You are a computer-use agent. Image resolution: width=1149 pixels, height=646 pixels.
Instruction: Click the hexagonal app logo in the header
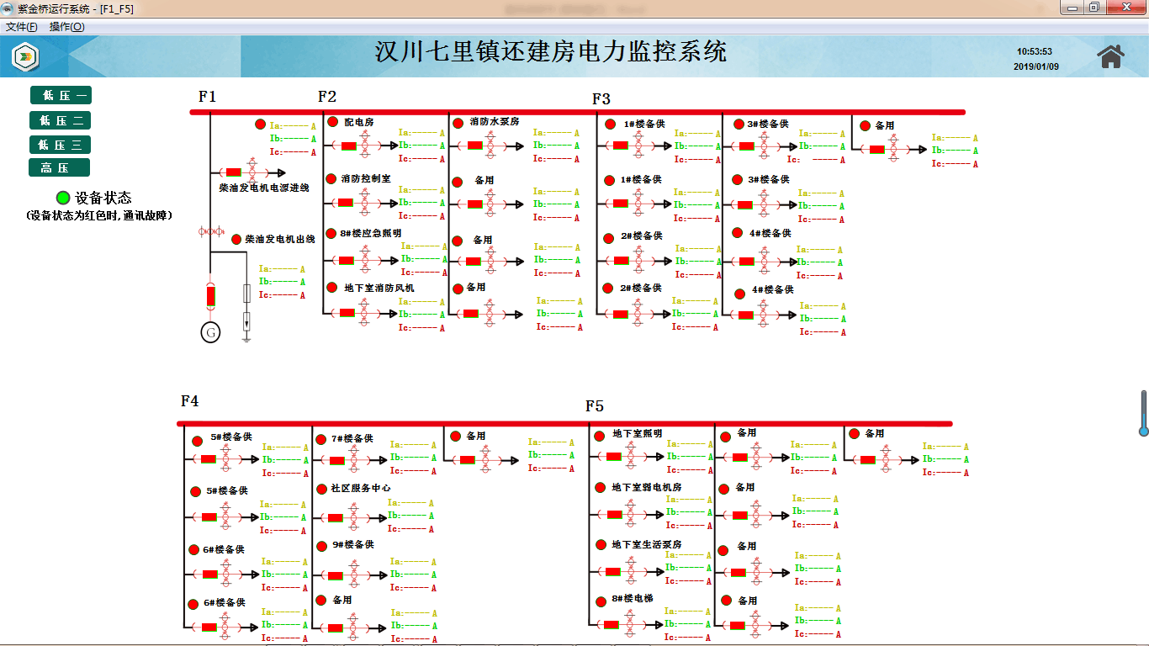point(25,56)
